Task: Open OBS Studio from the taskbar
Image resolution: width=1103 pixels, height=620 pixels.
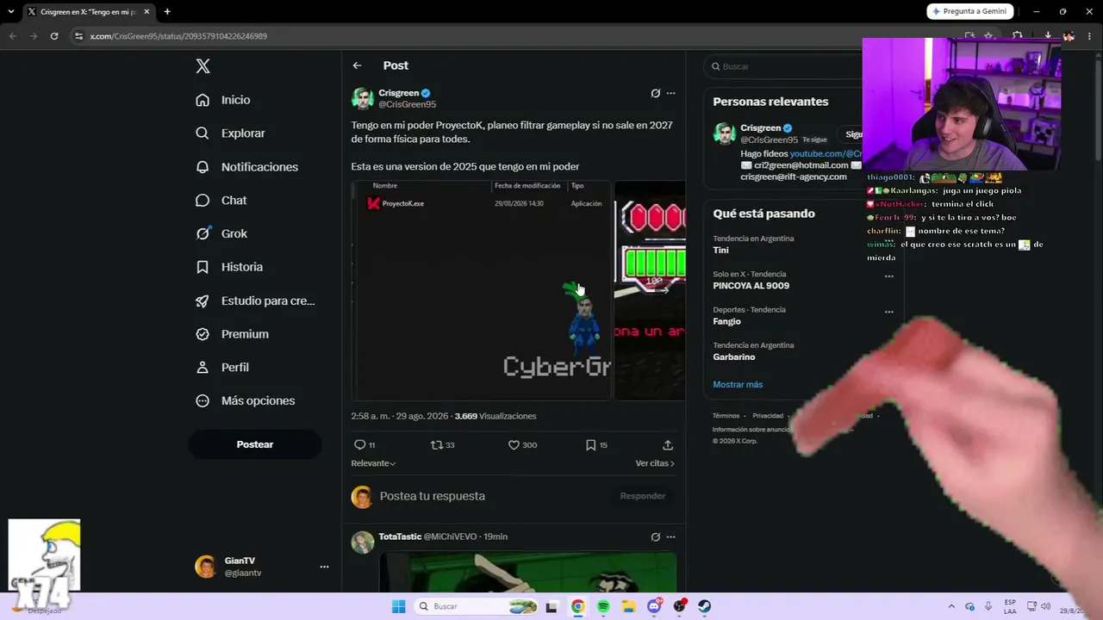Action: 680,606
